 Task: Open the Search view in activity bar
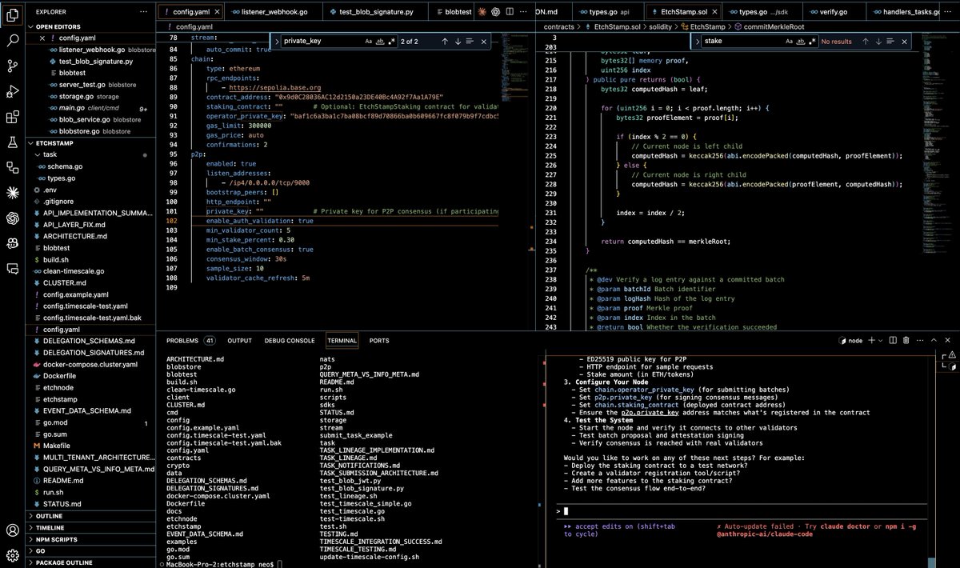pyautogui.click(x=13, y=40)
